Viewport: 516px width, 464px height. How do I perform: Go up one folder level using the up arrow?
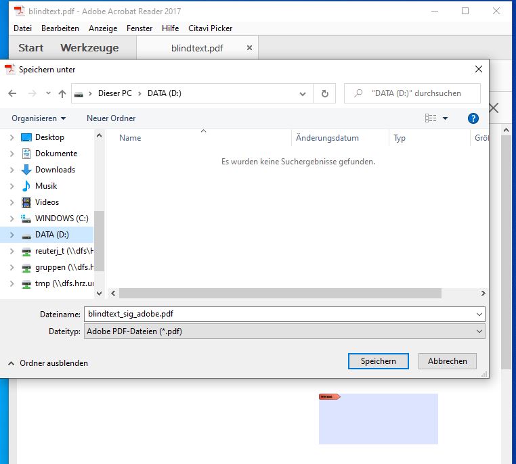tap(62, 94)
